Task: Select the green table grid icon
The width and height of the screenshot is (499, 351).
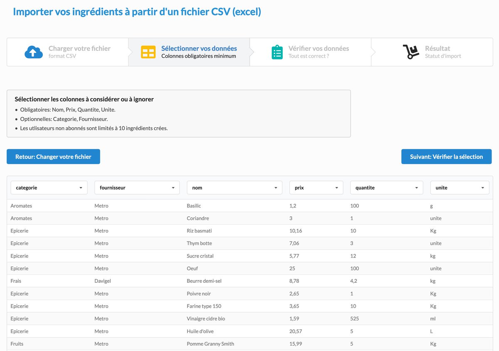Action: pyautogui.click(x=148, y=52)
